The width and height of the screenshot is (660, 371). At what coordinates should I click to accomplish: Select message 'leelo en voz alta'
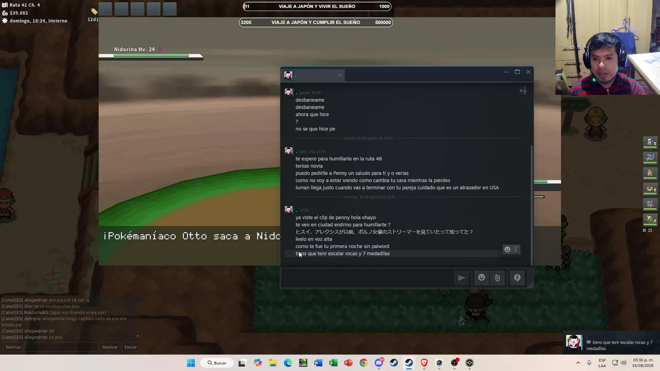click(313, 239)
